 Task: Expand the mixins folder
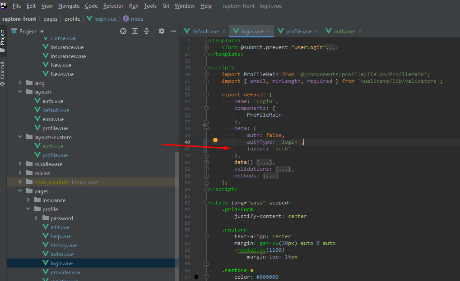(x=20, y=173)
